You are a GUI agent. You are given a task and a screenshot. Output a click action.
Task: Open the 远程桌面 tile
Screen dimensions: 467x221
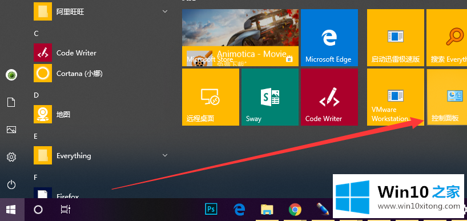click(210, 97)
